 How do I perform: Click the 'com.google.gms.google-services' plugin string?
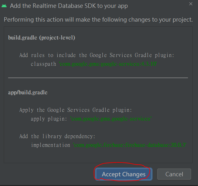(111, 119)
